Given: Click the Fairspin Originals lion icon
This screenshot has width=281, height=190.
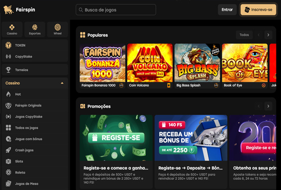Looking at the screenshot, I should [x=9, y=105].
